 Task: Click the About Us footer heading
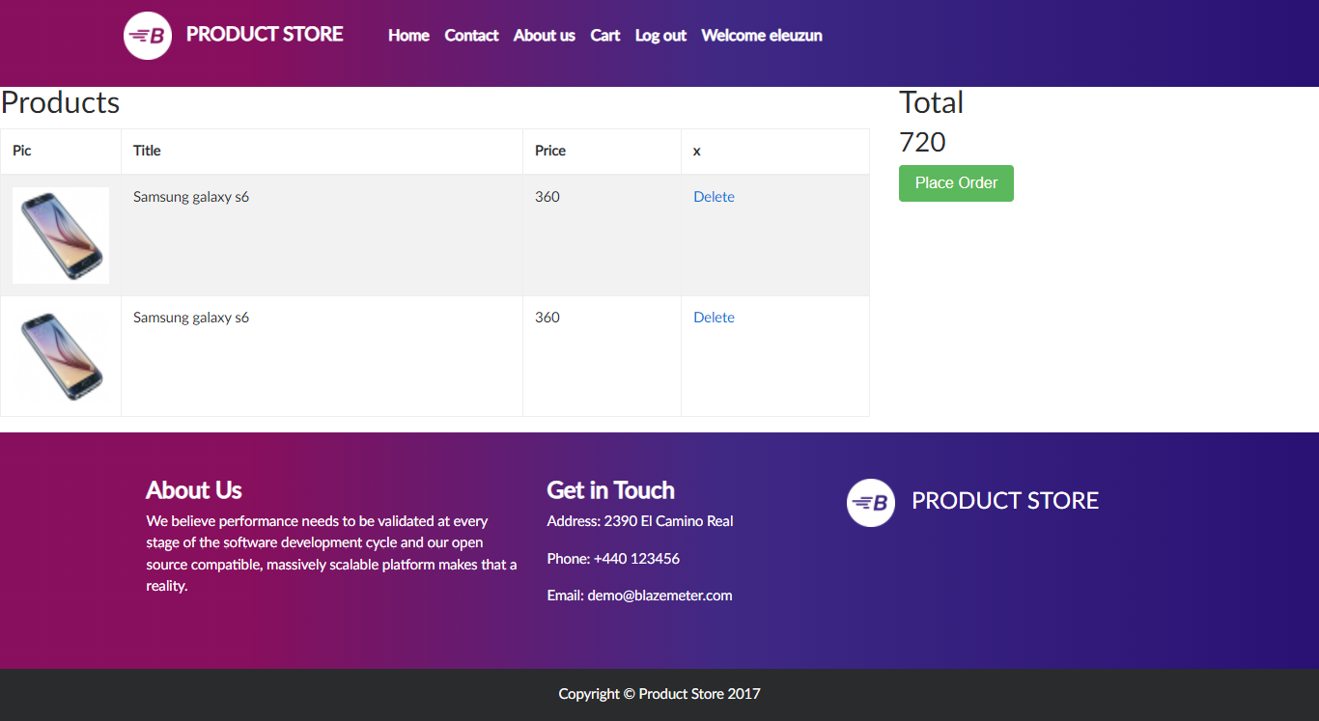click(x=194, y=490)
